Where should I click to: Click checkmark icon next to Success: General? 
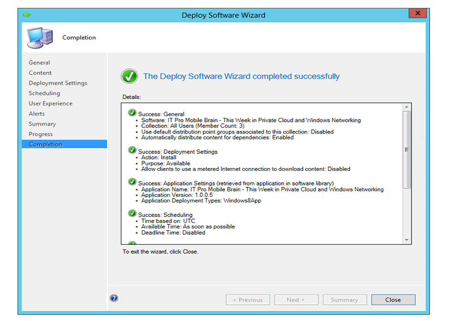coord(132,113)
